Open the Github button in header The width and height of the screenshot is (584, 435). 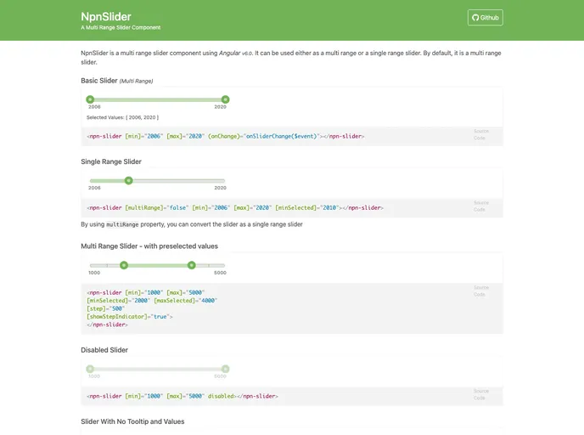pos(485,18)
